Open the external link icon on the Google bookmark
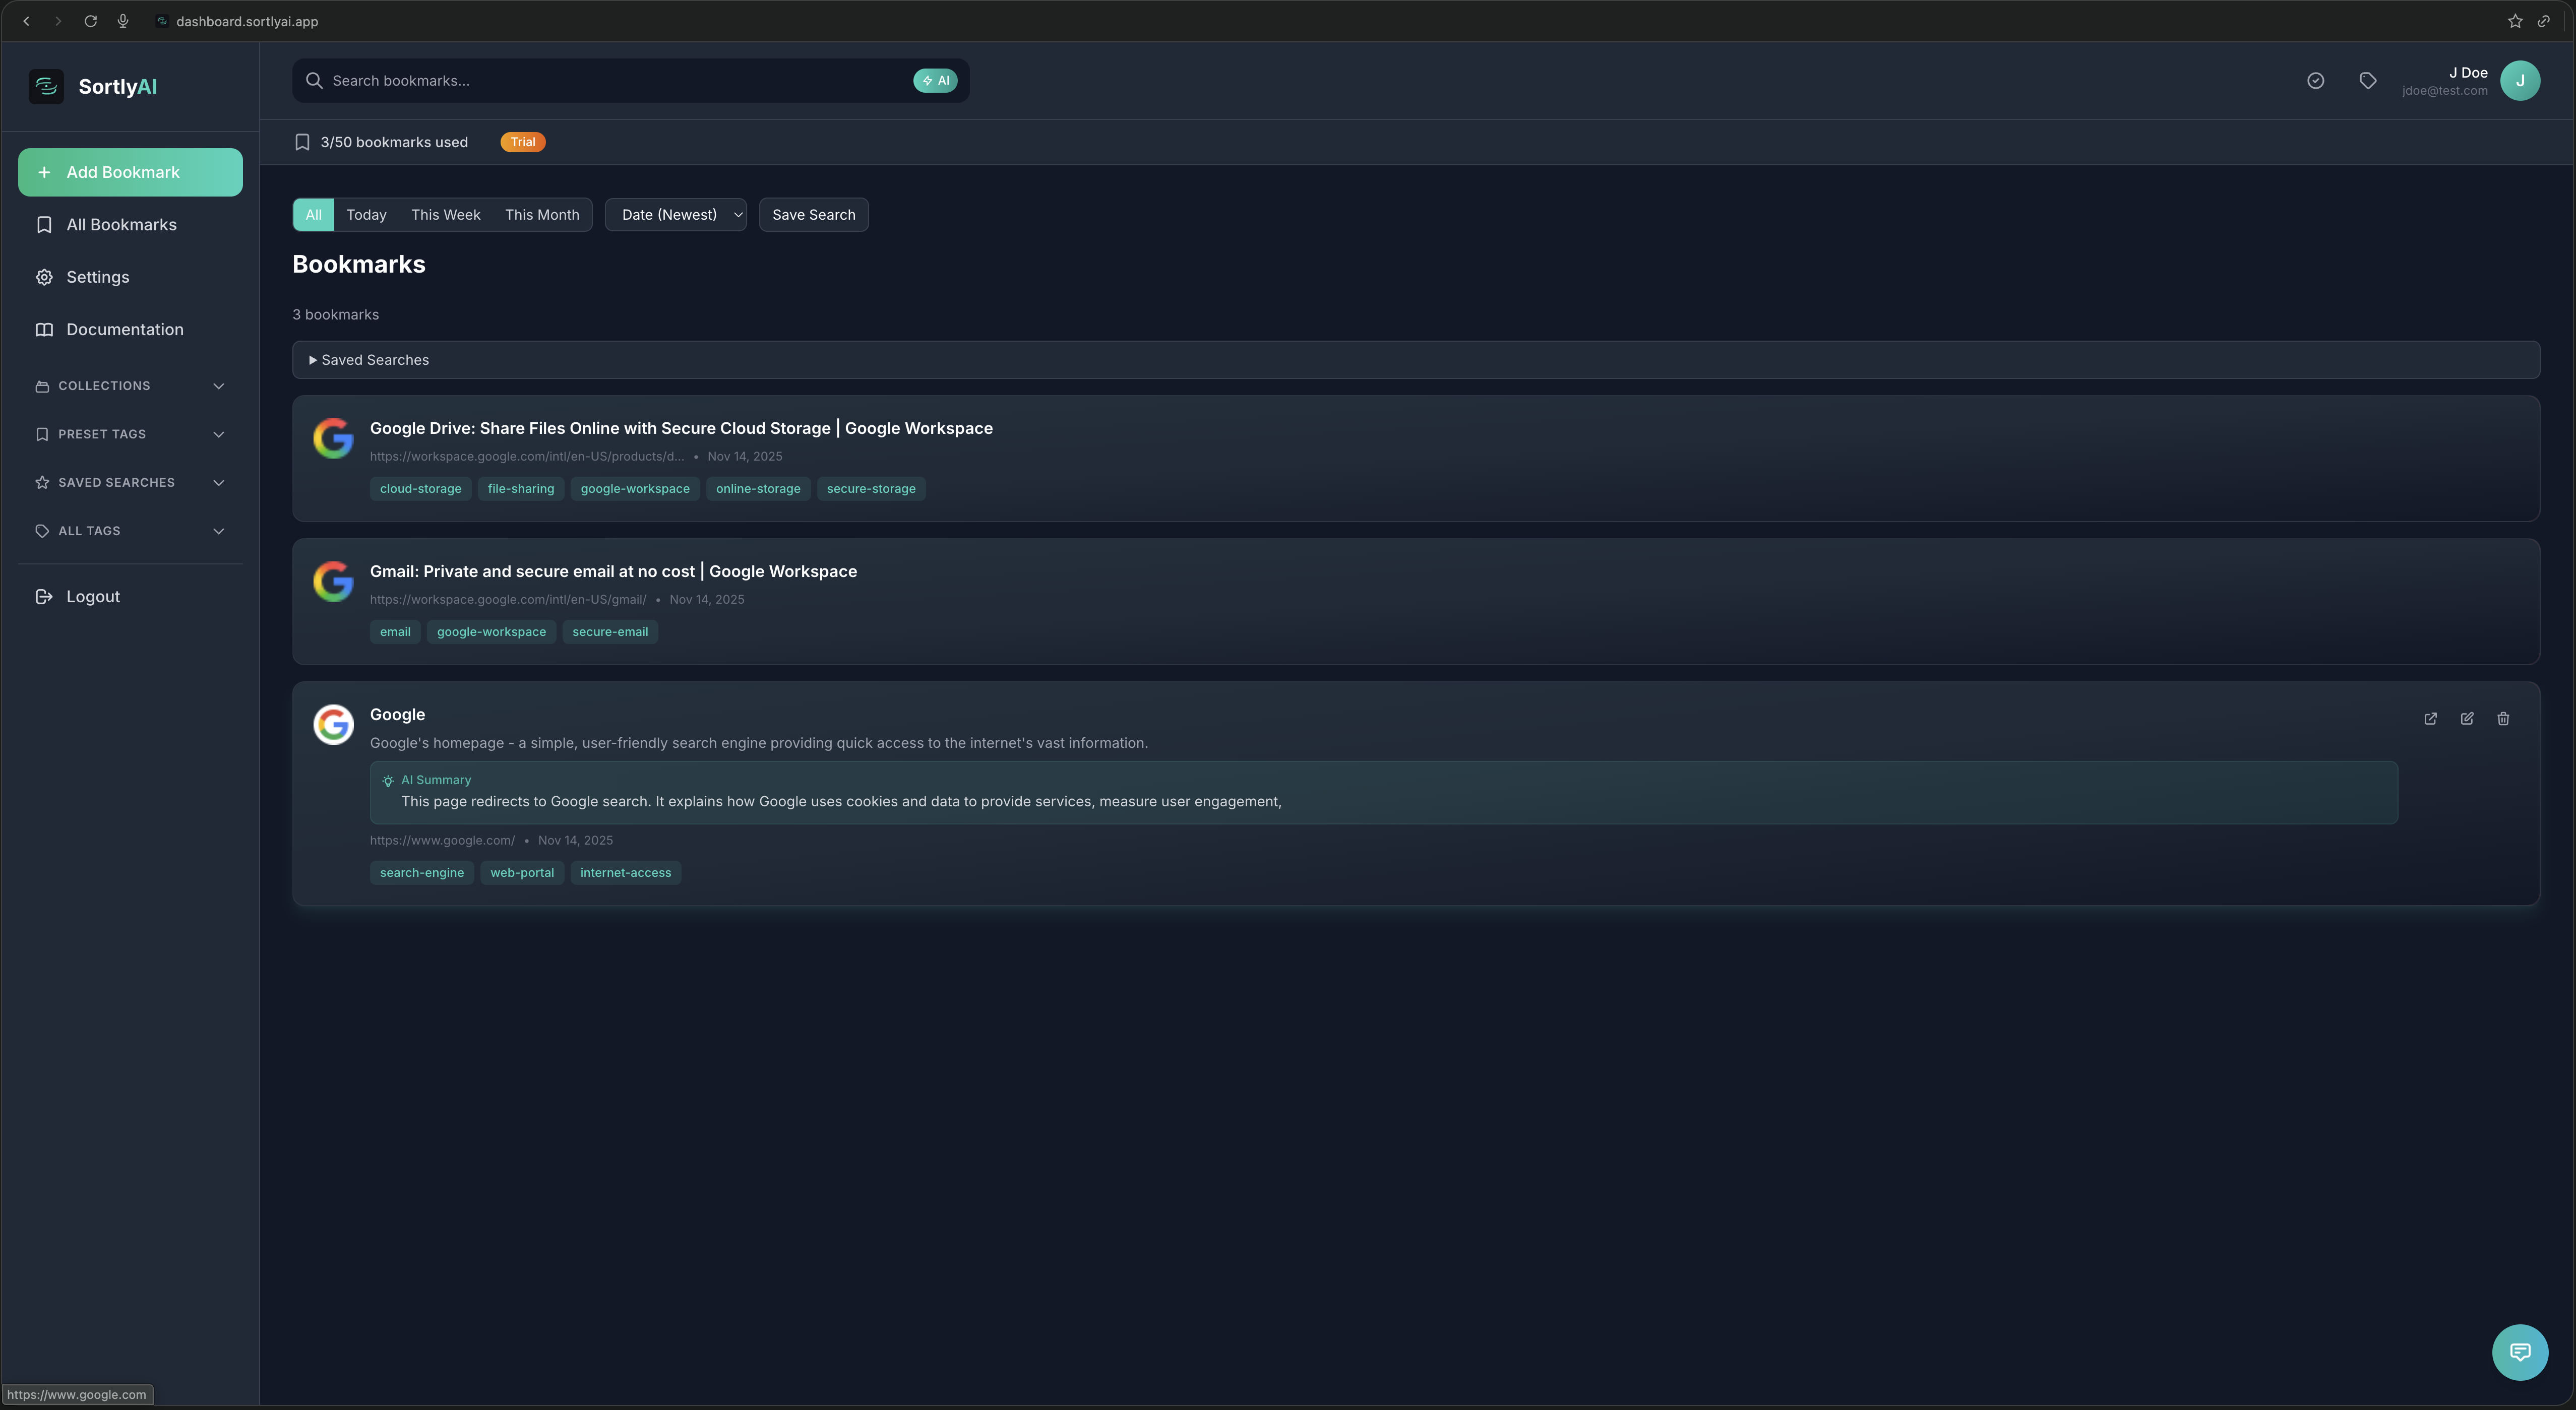This screenshot has height=1410, width=2576. click(2431, 719)
